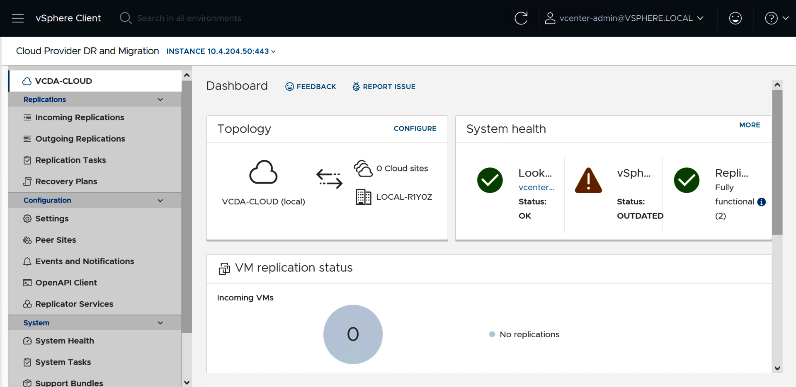Go to Peer Sites page
Image resolution: width=796 pixels, height=387 pixels.
(56, 240)
